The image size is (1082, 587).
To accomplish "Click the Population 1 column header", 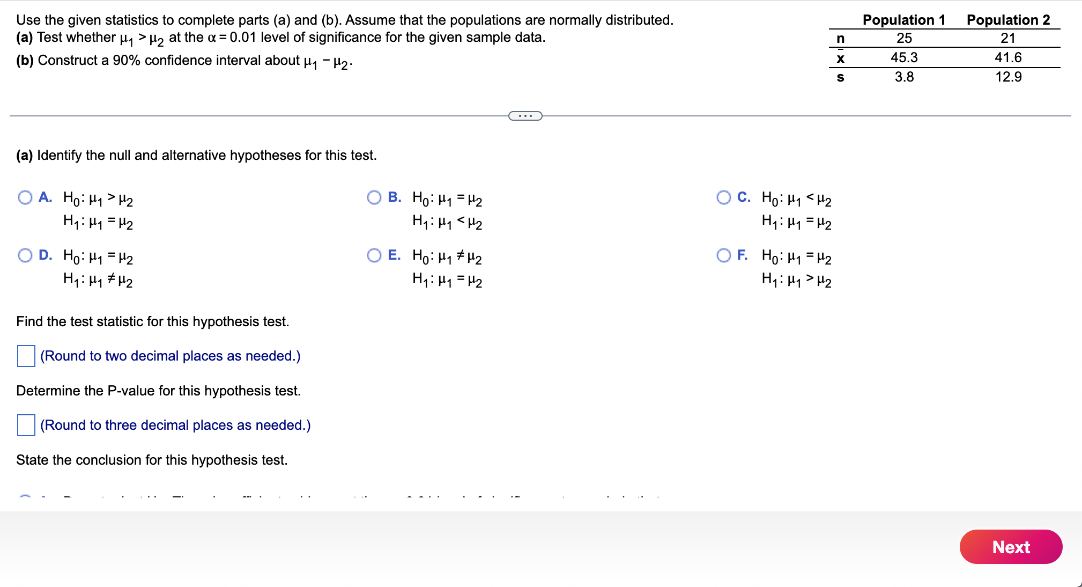I will coord(903,20).
